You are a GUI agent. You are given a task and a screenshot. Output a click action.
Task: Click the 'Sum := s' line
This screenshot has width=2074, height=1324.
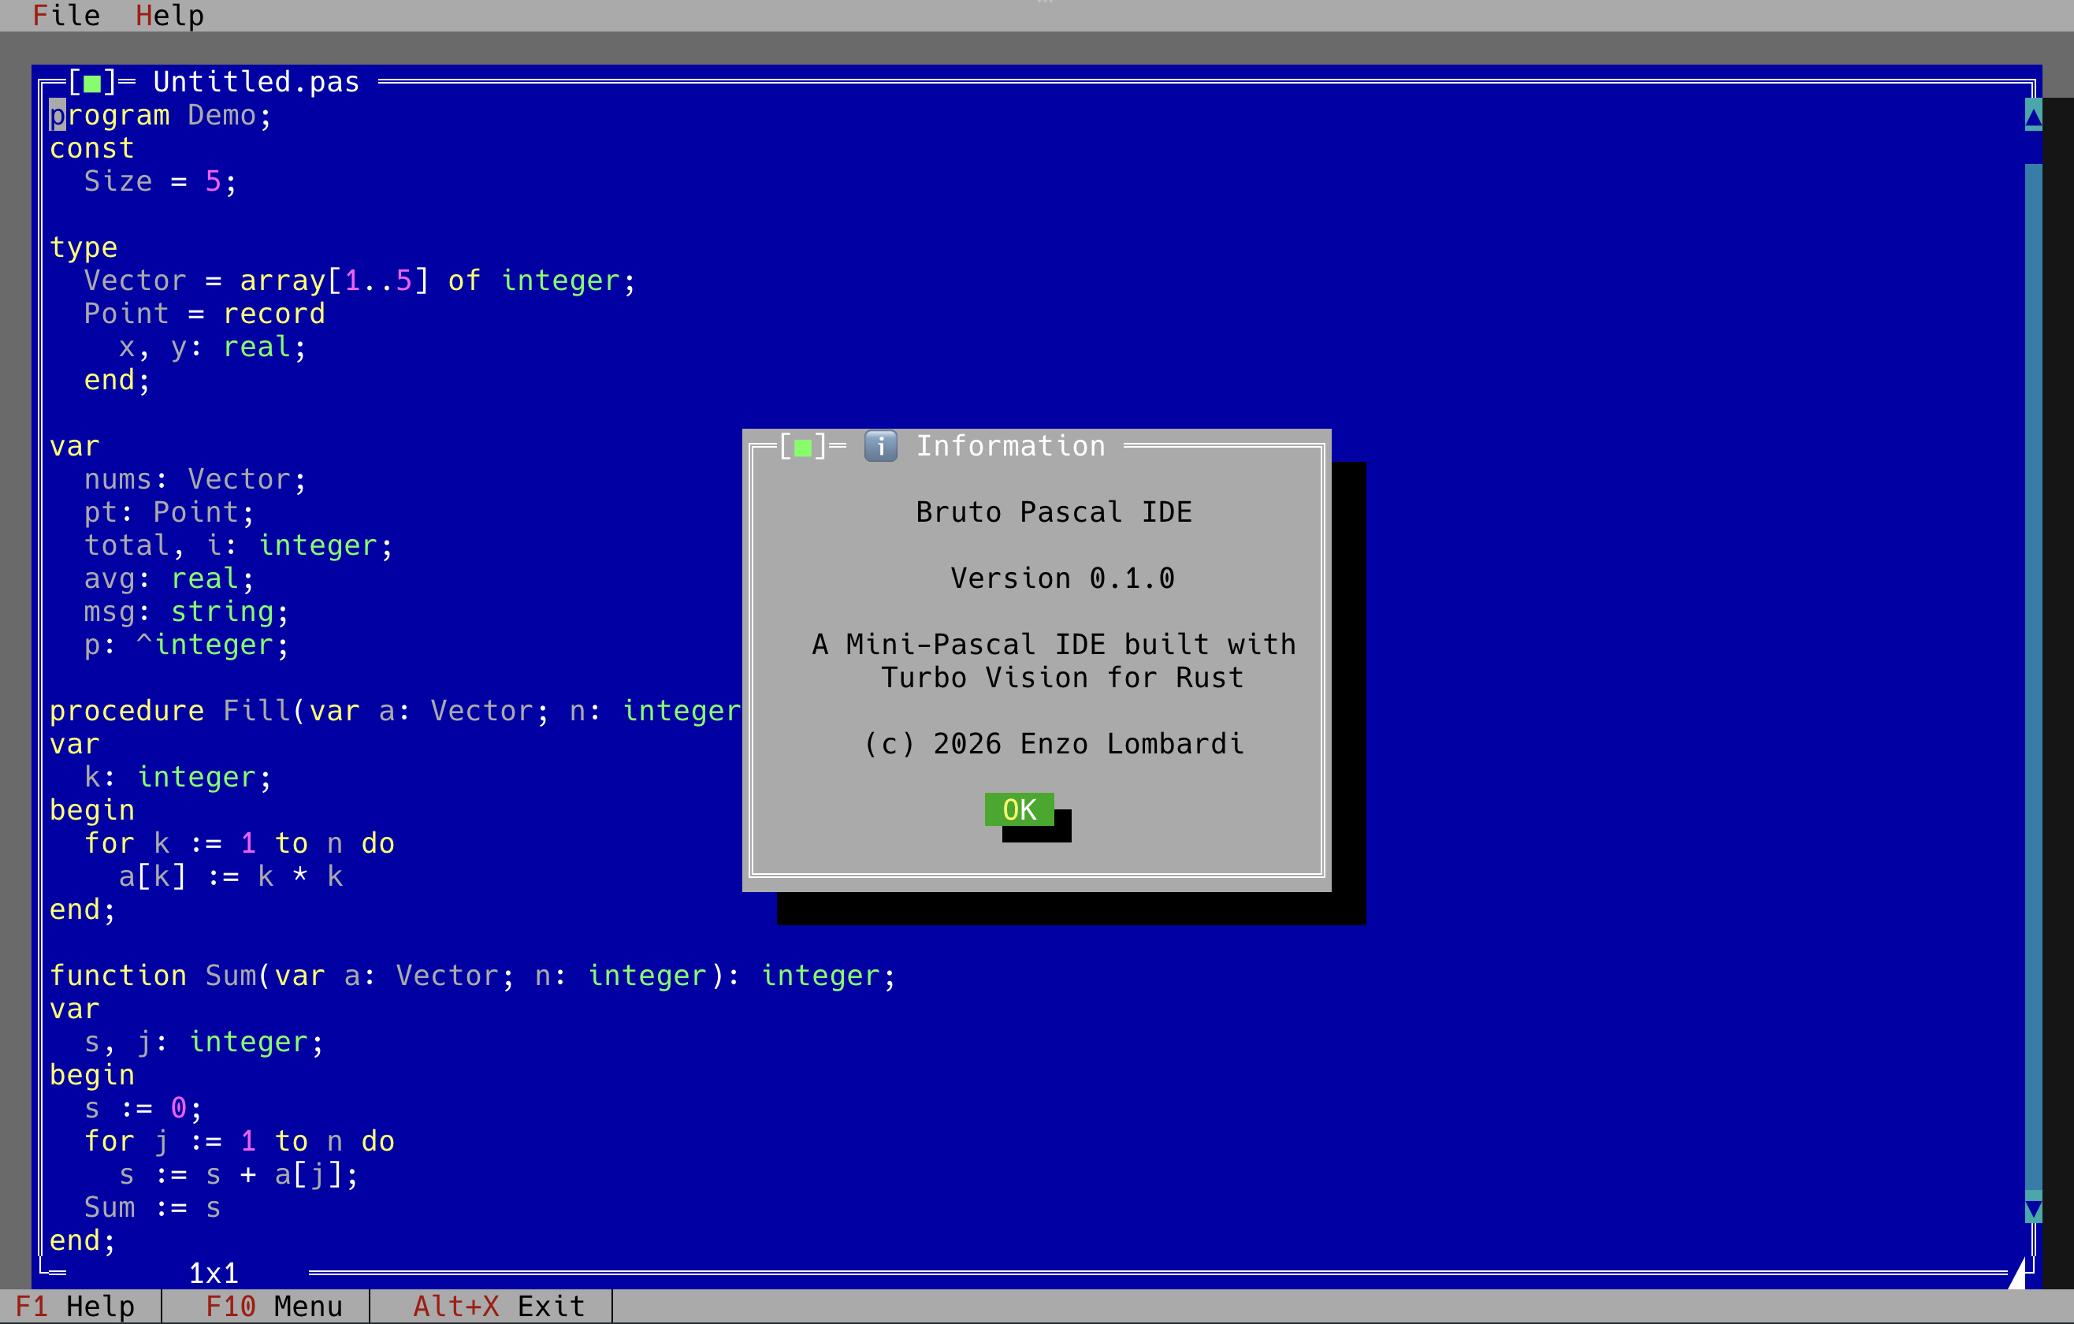pyautogui.click(x=152, y=1207)
